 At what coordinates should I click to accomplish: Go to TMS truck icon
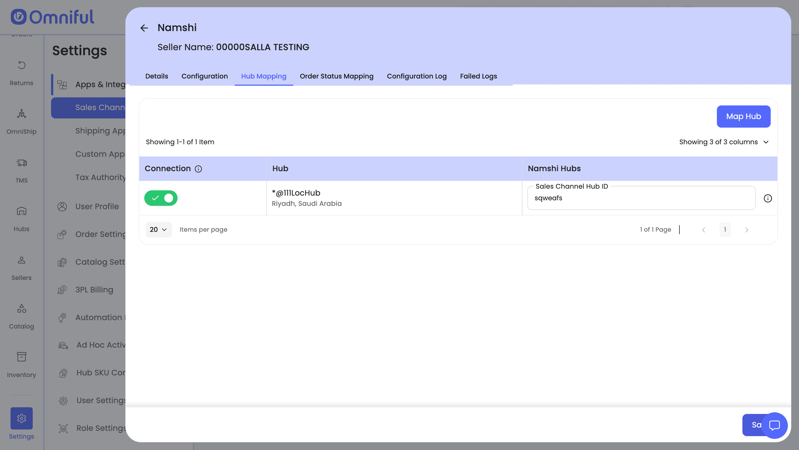click(21, 163)
